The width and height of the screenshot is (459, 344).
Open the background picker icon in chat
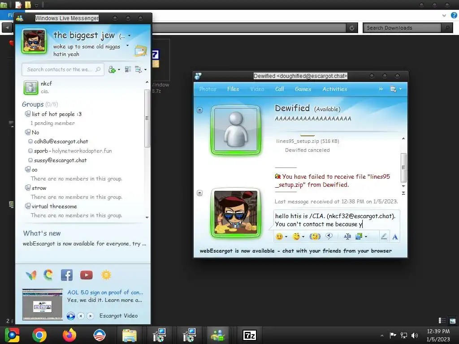(359, 236)
